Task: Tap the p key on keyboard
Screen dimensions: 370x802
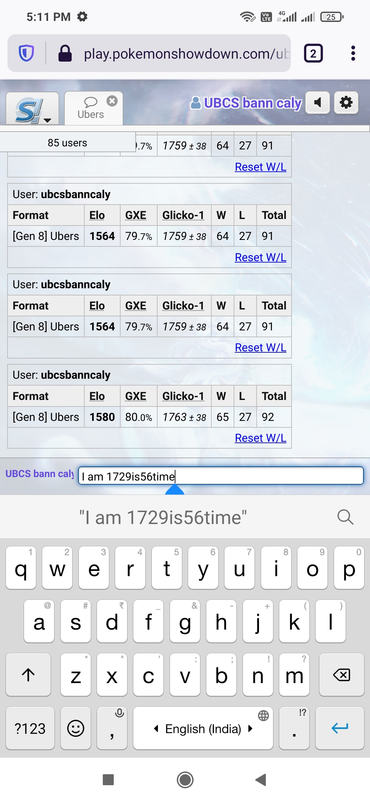Action: click(349, 568)
